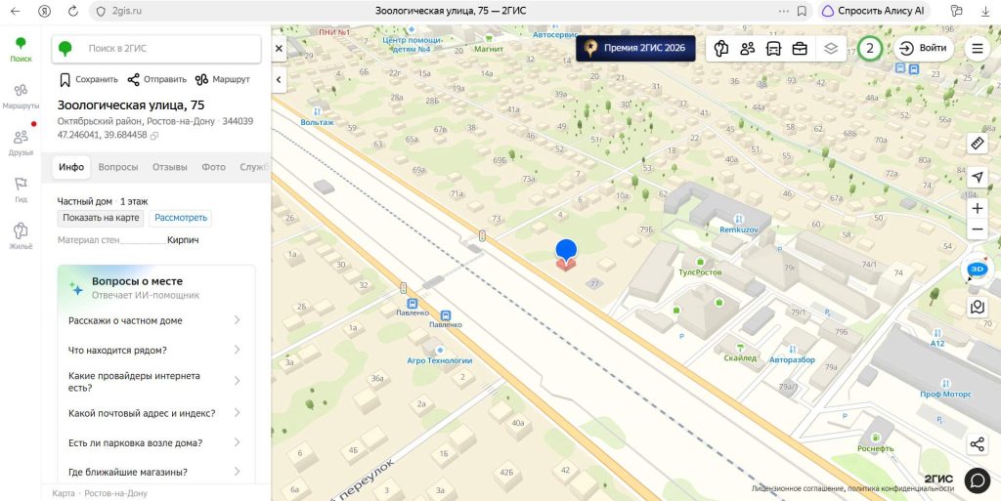Open the browser's three-dot page menu
The height and width of the screenshot is (501, 1001).
point(783,11)
